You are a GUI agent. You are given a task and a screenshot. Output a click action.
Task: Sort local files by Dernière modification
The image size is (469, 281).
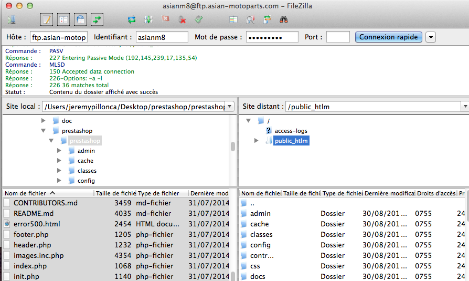pos(209,193)
